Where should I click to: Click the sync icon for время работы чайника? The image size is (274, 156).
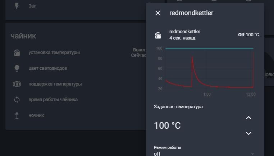click(17, 100)
